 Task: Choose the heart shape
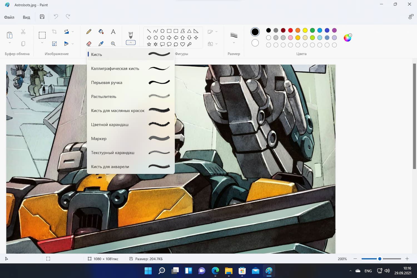(x=183, y=44)
